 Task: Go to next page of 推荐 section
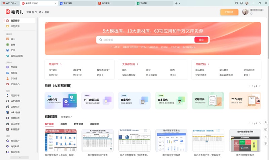pyautogui.click(x=259, y=86)
